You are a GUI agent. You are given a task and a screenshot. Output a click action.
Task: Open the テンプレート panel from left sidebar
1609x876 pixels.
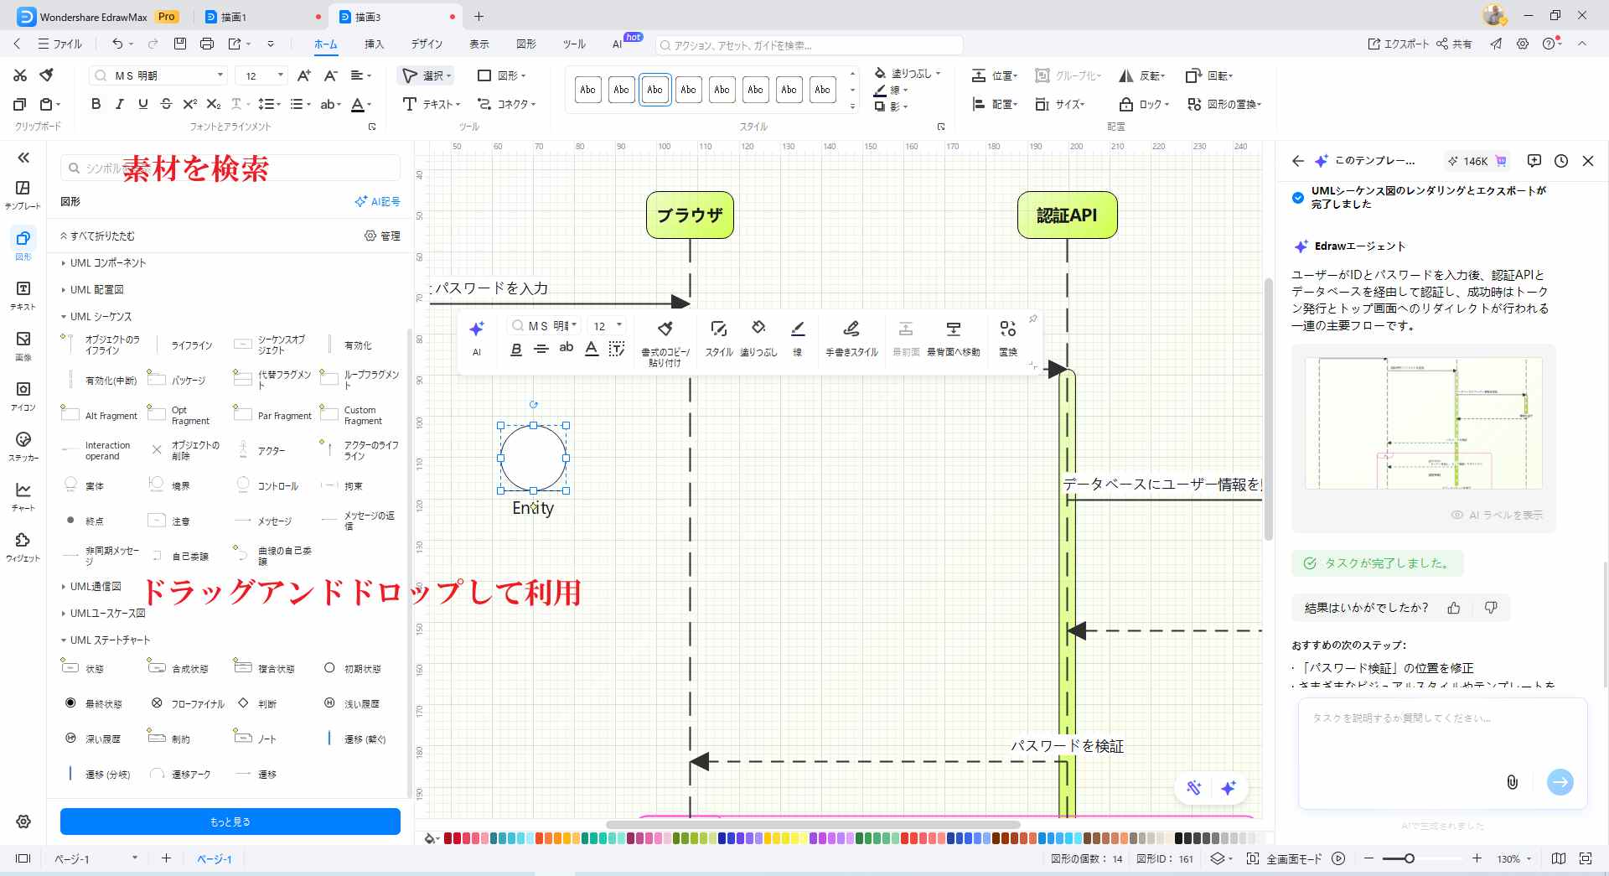tap(23, 193)
